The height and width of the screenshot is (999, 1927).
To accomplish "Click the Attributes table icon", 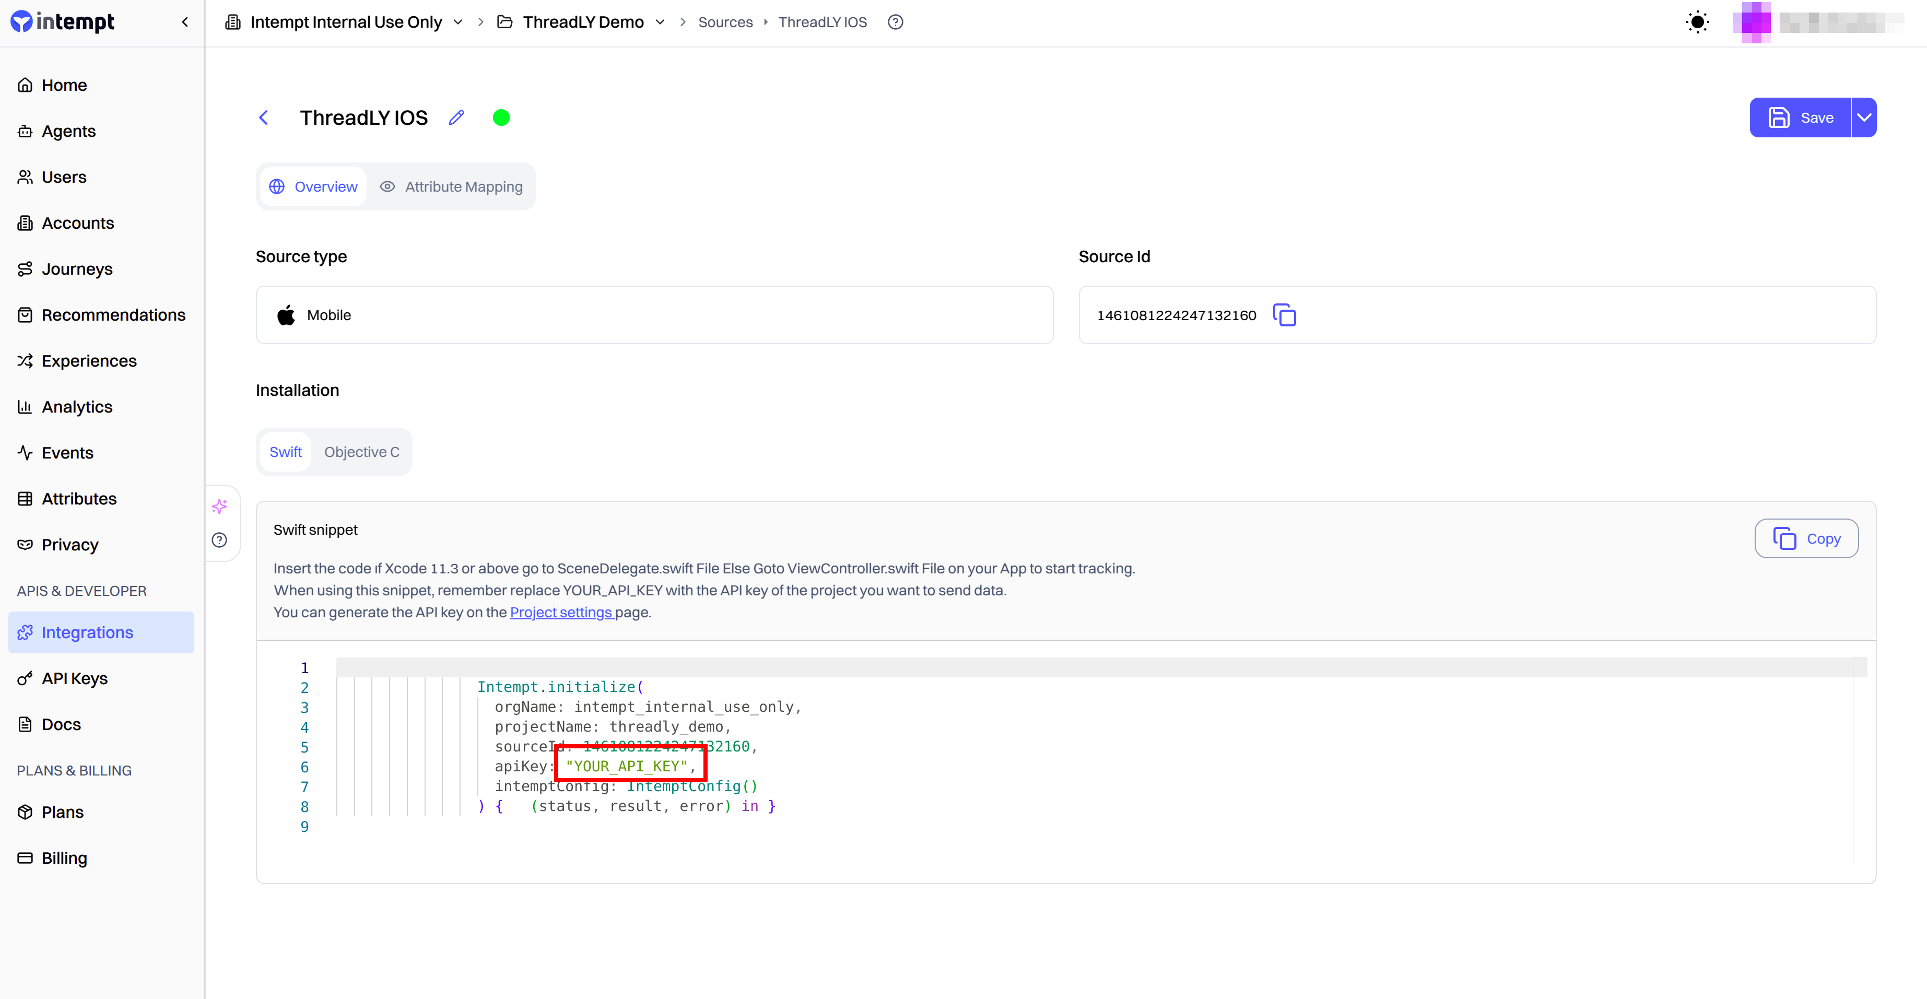I will pyautogui.click(x=26, y=499).
